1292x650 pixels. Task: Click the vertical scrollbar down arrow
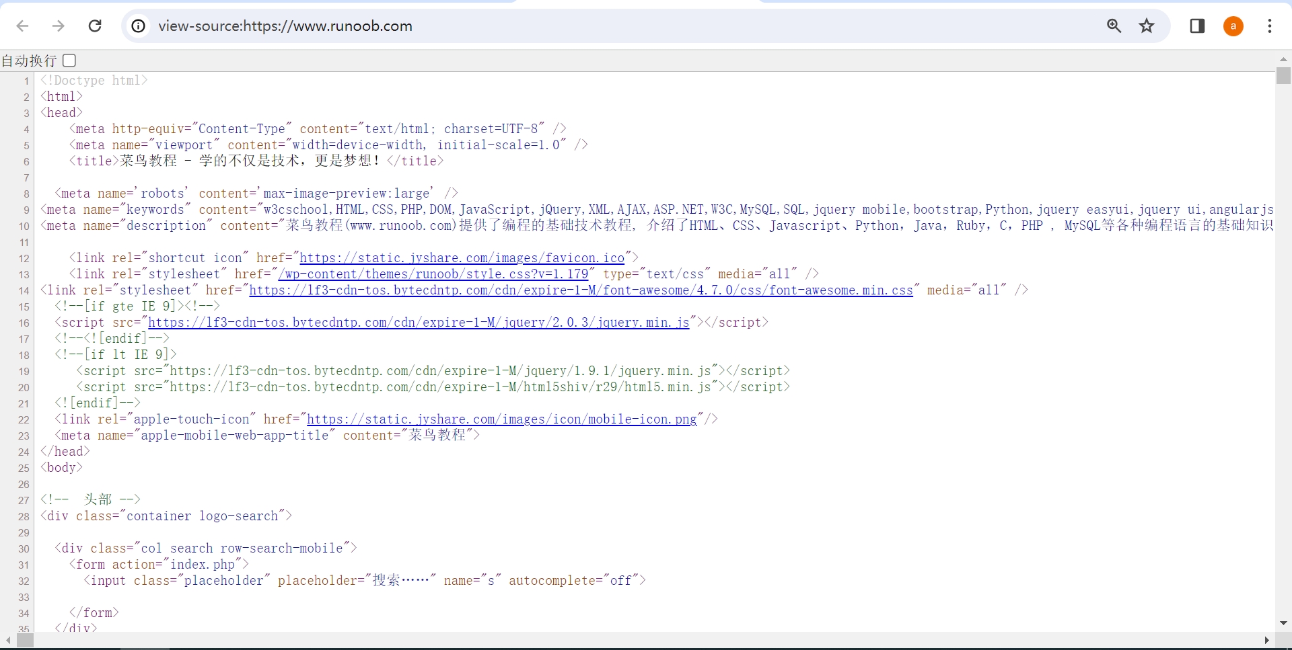tap(1283, 623)
